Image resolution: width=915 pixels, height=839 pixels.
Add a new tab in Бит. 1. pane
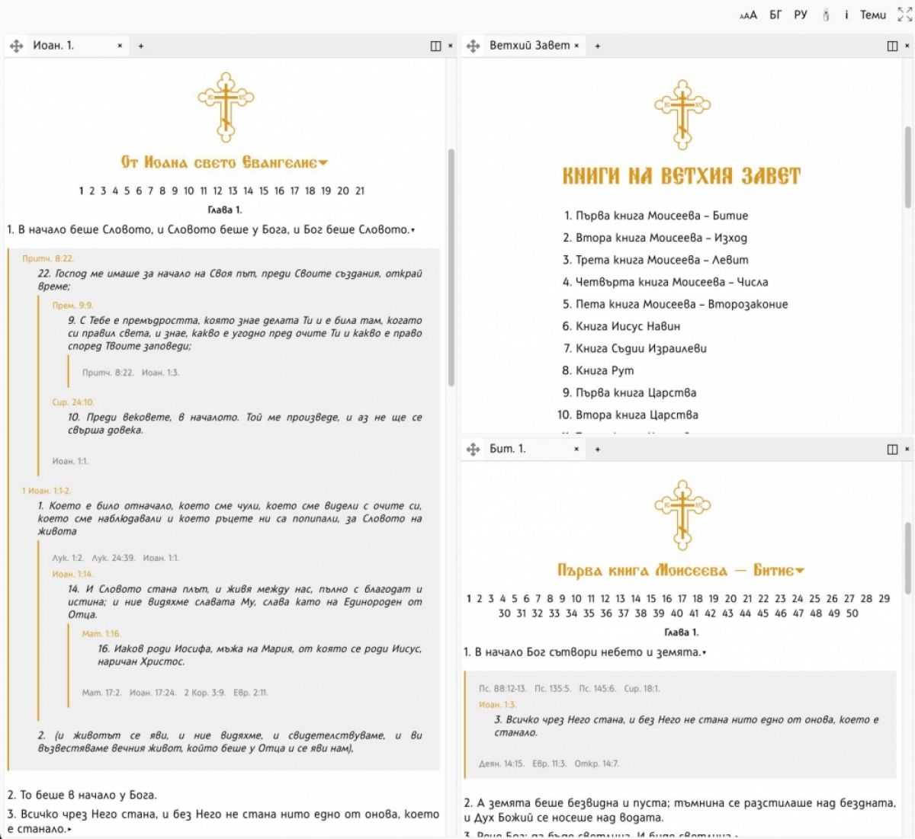click(598, 449)
